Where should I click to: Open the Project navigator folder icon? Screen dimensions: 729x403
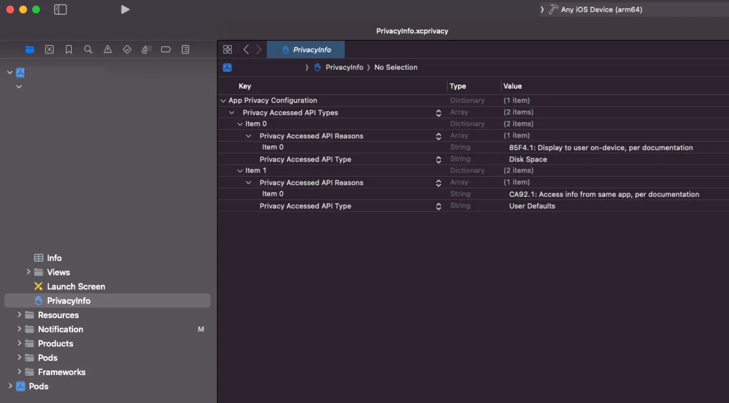[30, 50]
